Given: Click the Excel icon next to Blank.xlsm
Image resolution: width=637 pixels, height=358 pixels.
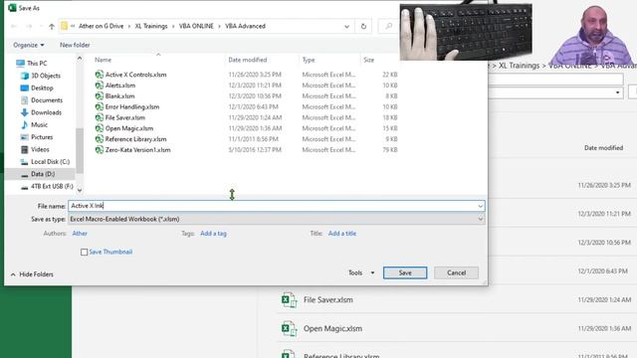Looking at the screenshot, I should click(99, 96).
